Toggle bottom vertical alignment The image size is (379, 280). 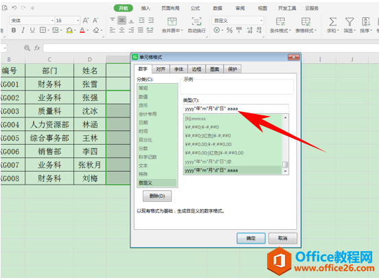point(131,21)
